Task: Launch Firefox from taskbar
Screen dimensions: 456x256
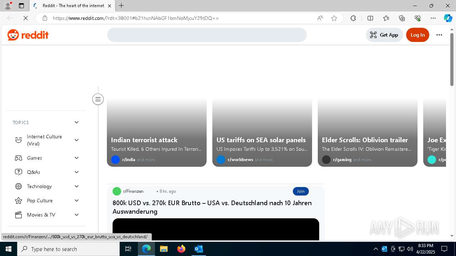Action: pyautogui.click(x=181, y=249)
